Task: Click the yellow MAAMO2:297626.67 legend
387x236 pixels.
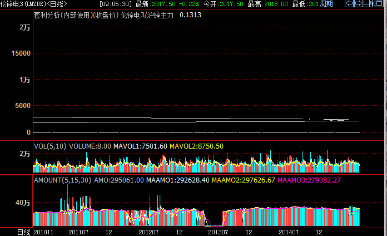Action: point(244,181)
